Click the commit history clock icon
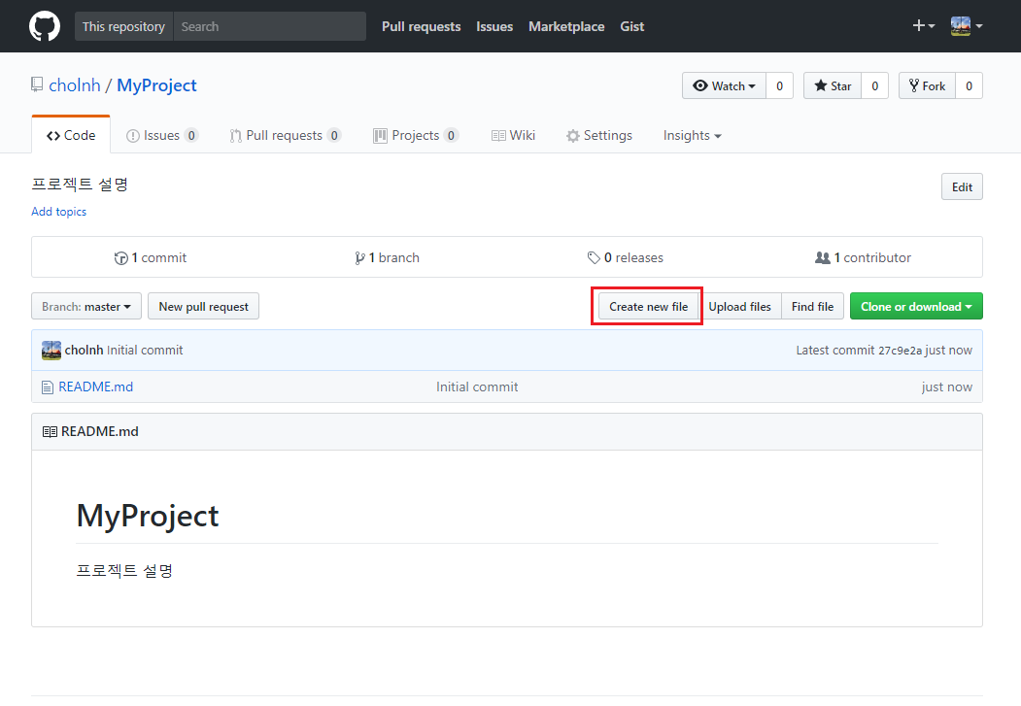Screen dimensions: 1021x706 pos(121,258)
